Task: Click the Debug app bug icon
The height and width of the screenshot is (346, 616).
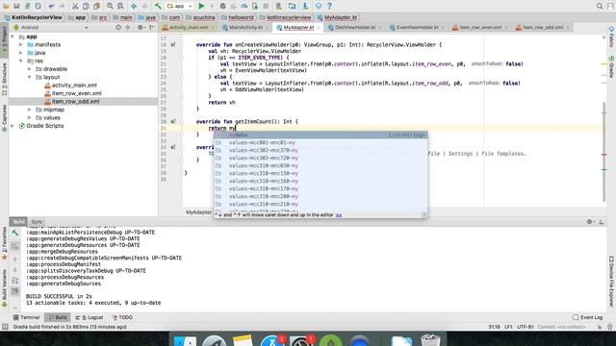Action: (x=222, y=7)
